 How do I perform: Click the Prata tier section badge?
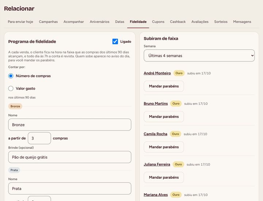[14, 170]
